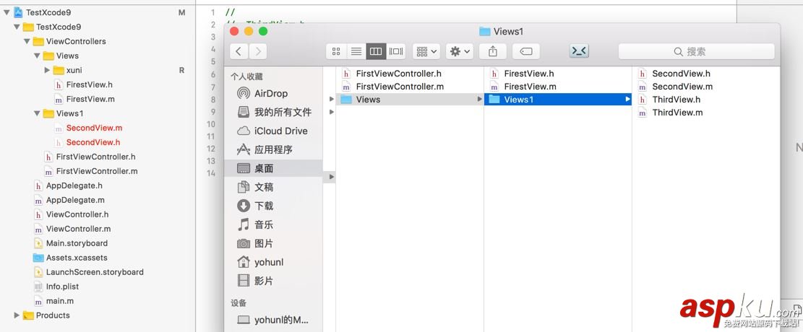Image resolution: width=803 pixels, height=332 pixels.
Task: Collapse ViewControllers group in navigator
Action: point(27,41)
